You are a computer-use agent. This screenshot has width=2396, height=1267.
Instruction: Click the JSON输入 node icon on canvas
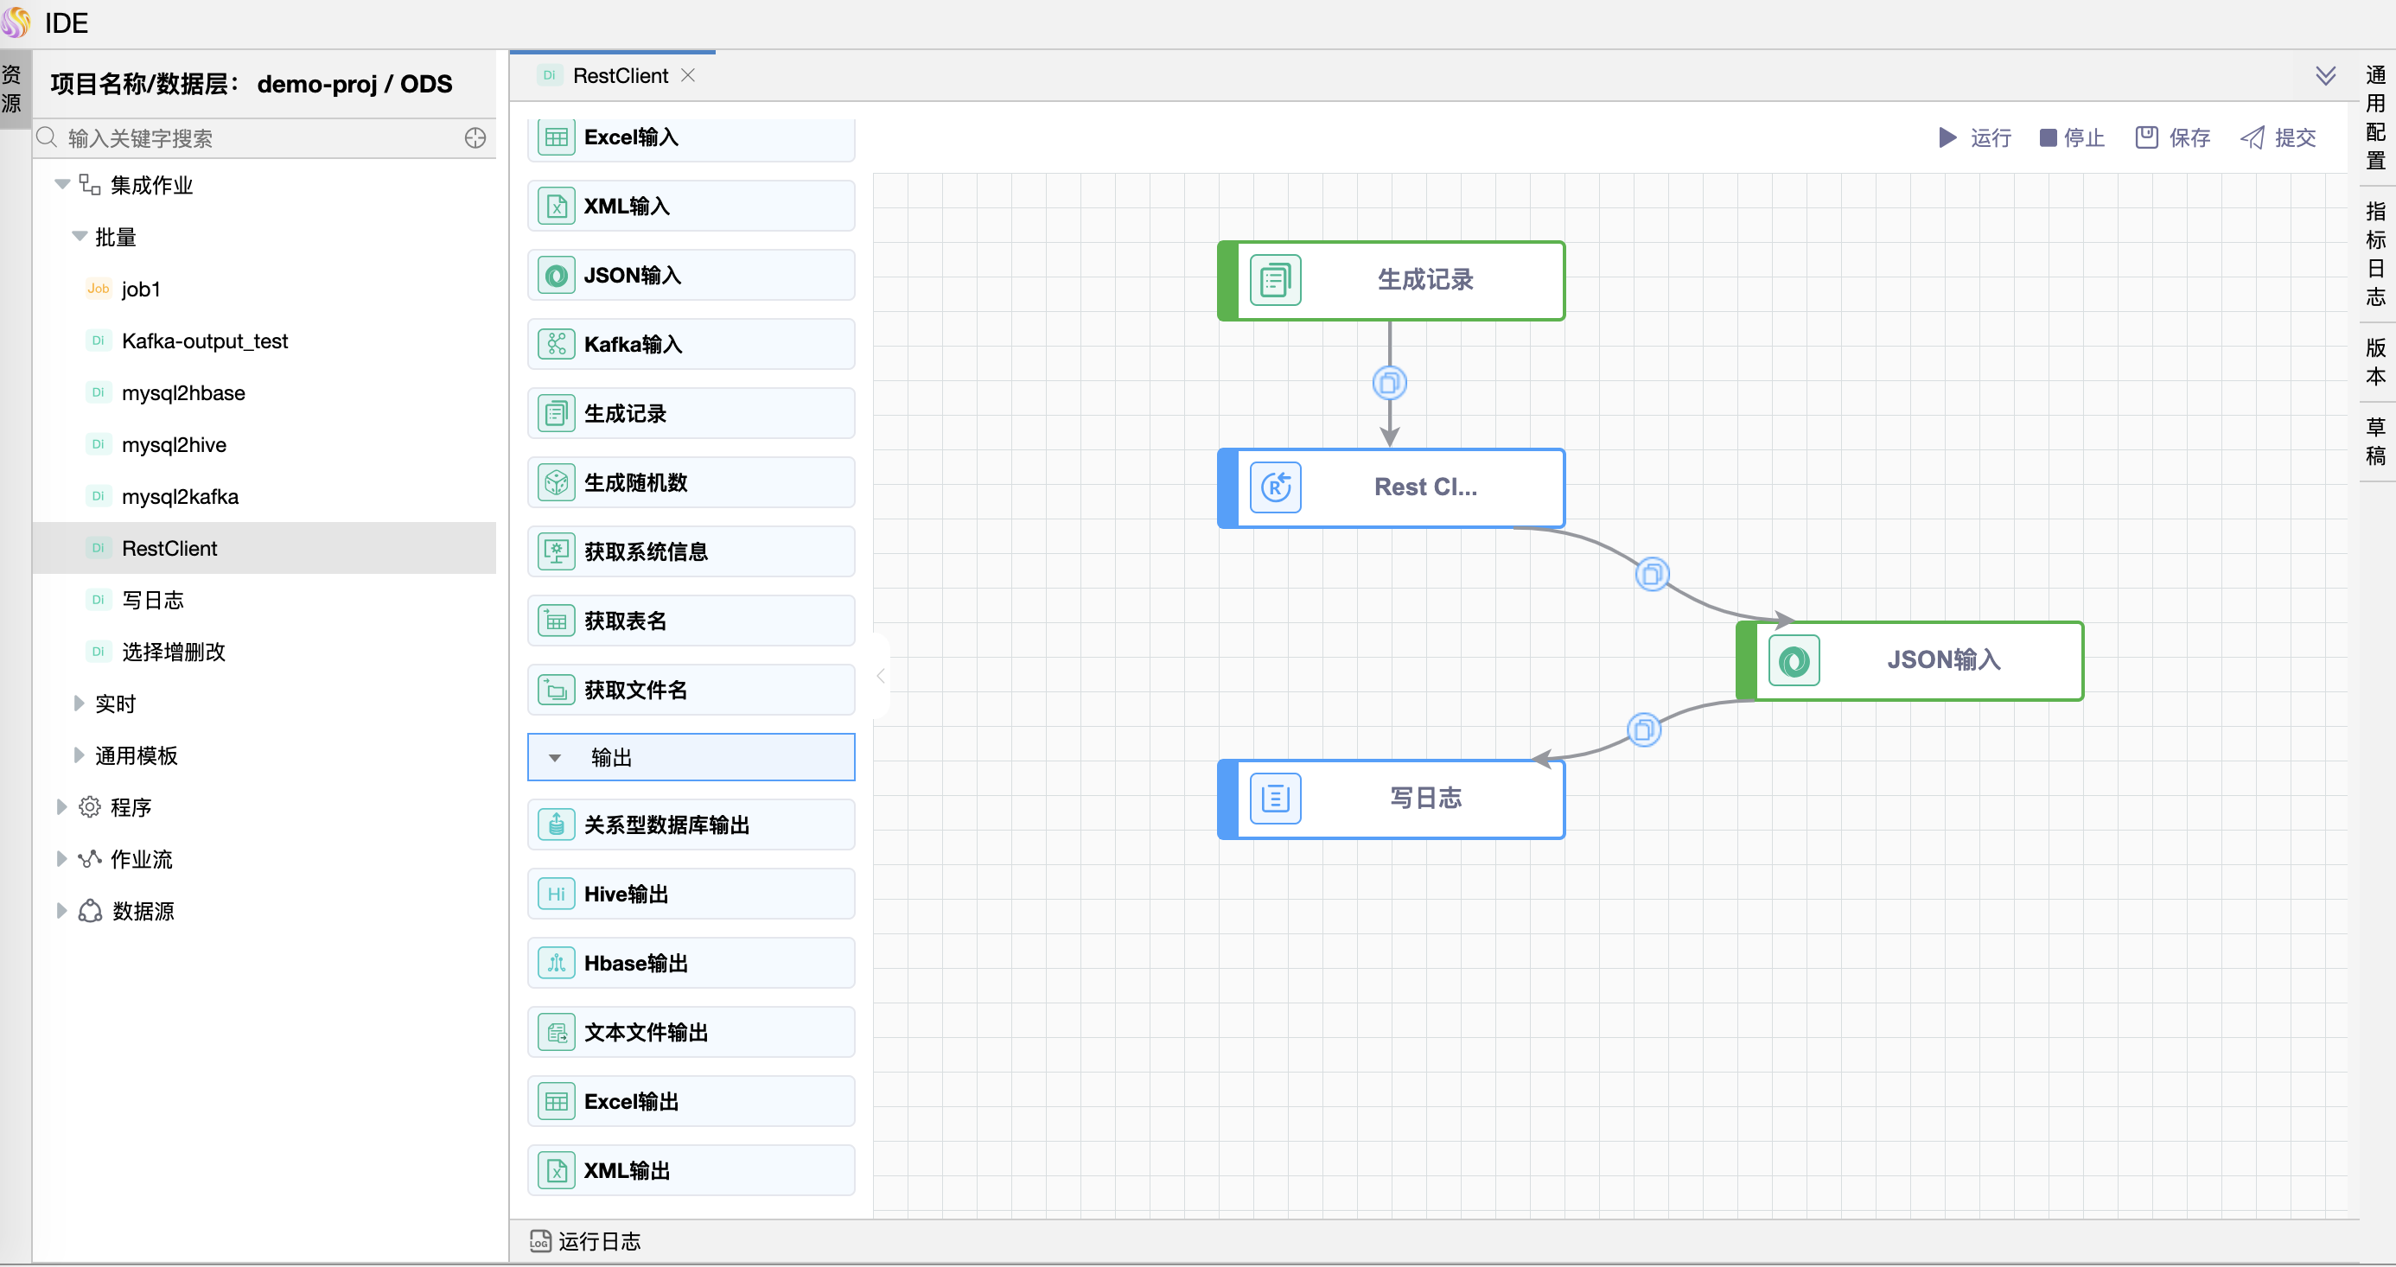(x=1794, y=661)
